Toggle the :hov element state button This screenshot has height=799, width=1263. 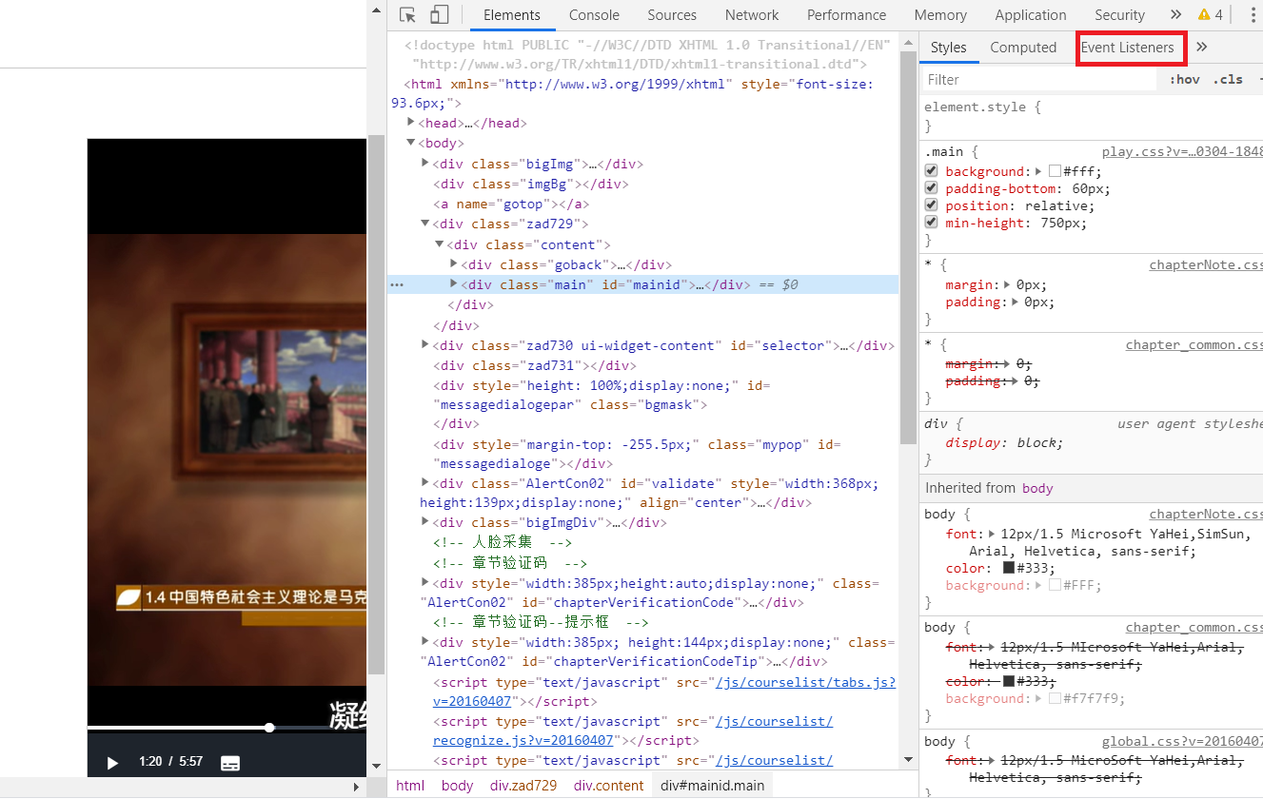[x=1184, y=80]
